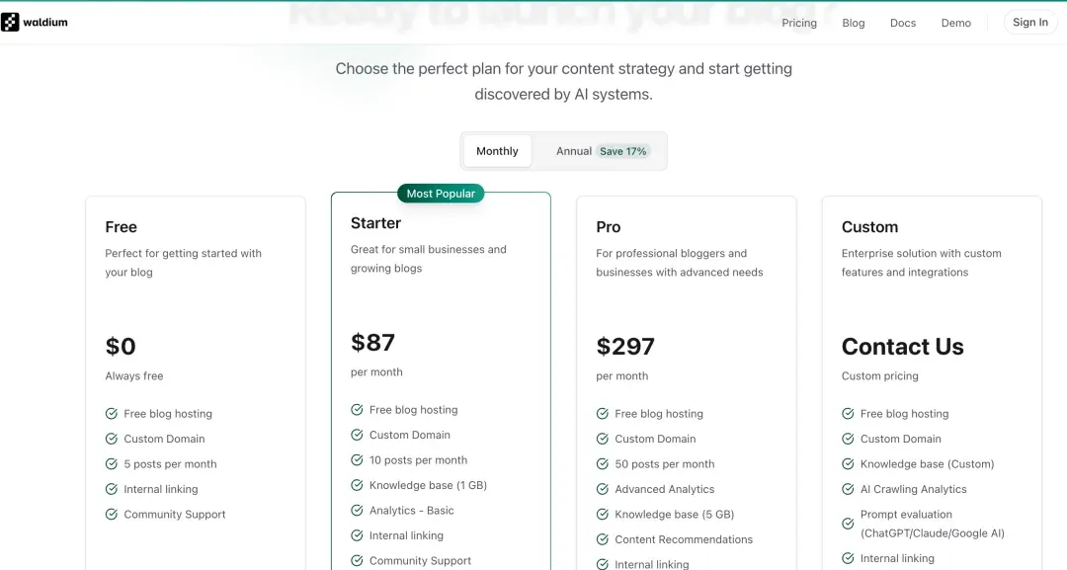Click checkmark icon beside Analytics - Basic

click(x=357, y=511)
